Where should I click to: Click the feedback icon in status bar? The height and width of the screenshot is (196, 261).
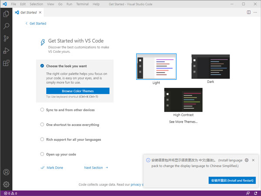click(248, 193)
